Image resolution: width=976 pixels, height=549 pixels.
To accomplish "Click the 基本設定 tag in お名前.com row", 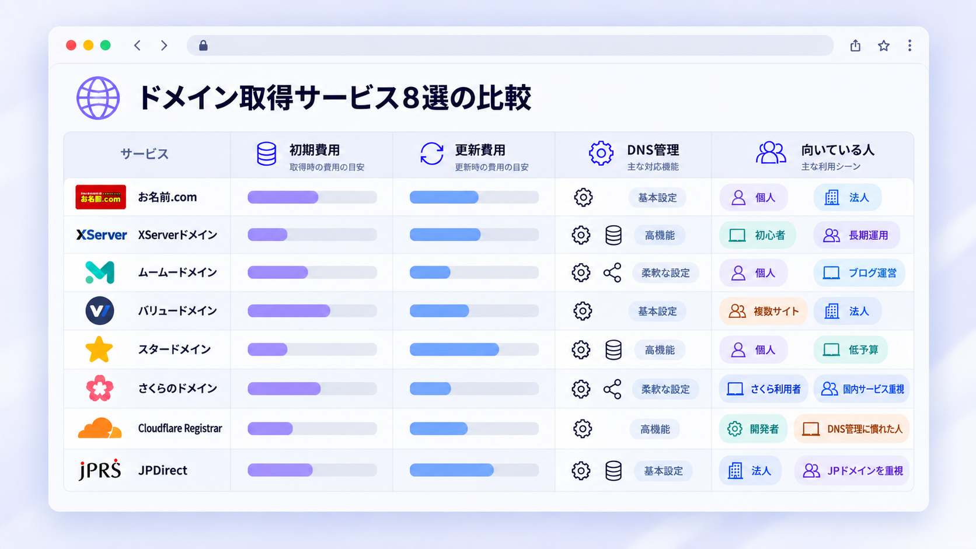I will [657, 198].
